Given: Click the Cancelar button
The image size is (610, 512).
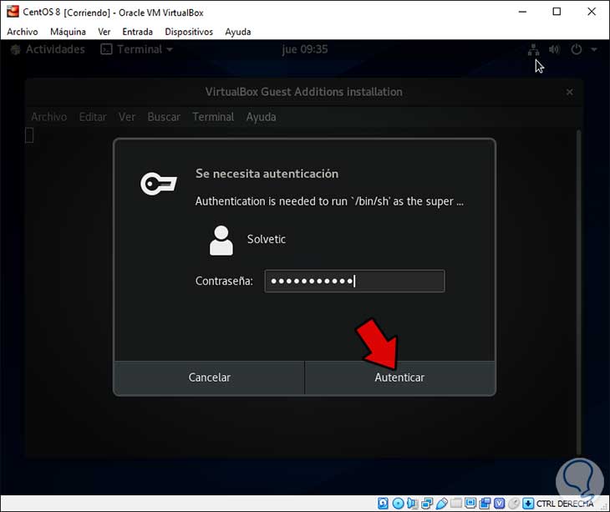Looking at the screenshot, I should click(209, 378).
